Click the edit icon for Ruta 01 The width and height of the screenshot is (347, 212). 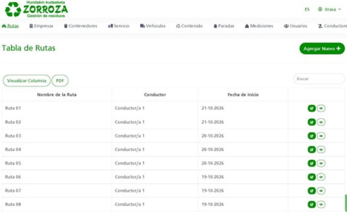[311, 108]
